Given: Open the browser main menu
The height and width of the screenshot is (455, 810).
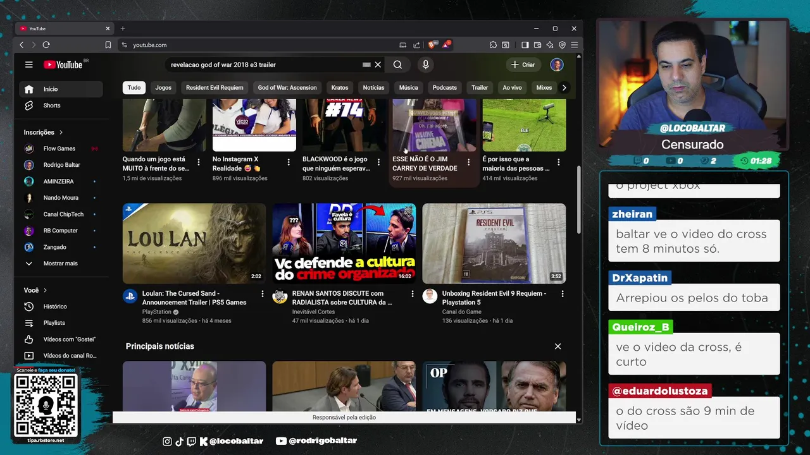Looking at the screenshot, I should [x=574, y=45].
